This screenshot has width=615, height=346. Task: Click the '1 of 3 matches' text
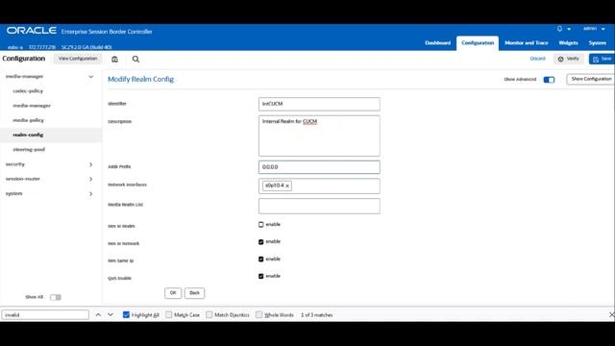(317, 315)
